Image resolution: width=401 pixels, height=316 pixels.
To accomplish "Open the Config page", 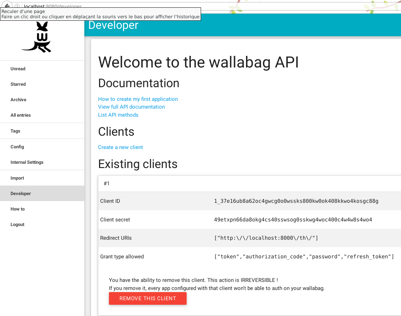I will (x=17, y=147).
